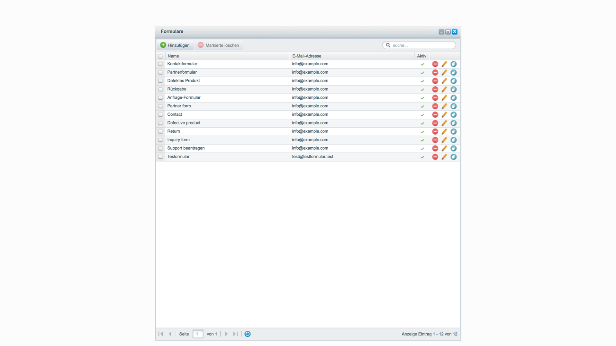Duplicate Kontaktformular with the copy icon
616x346 pixels.
[453, 64]
